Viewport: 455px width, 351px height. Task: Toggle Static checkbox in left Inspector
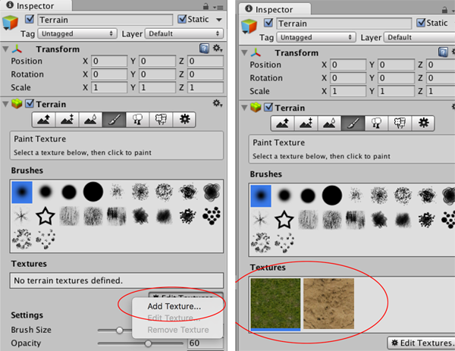(182, 19)
